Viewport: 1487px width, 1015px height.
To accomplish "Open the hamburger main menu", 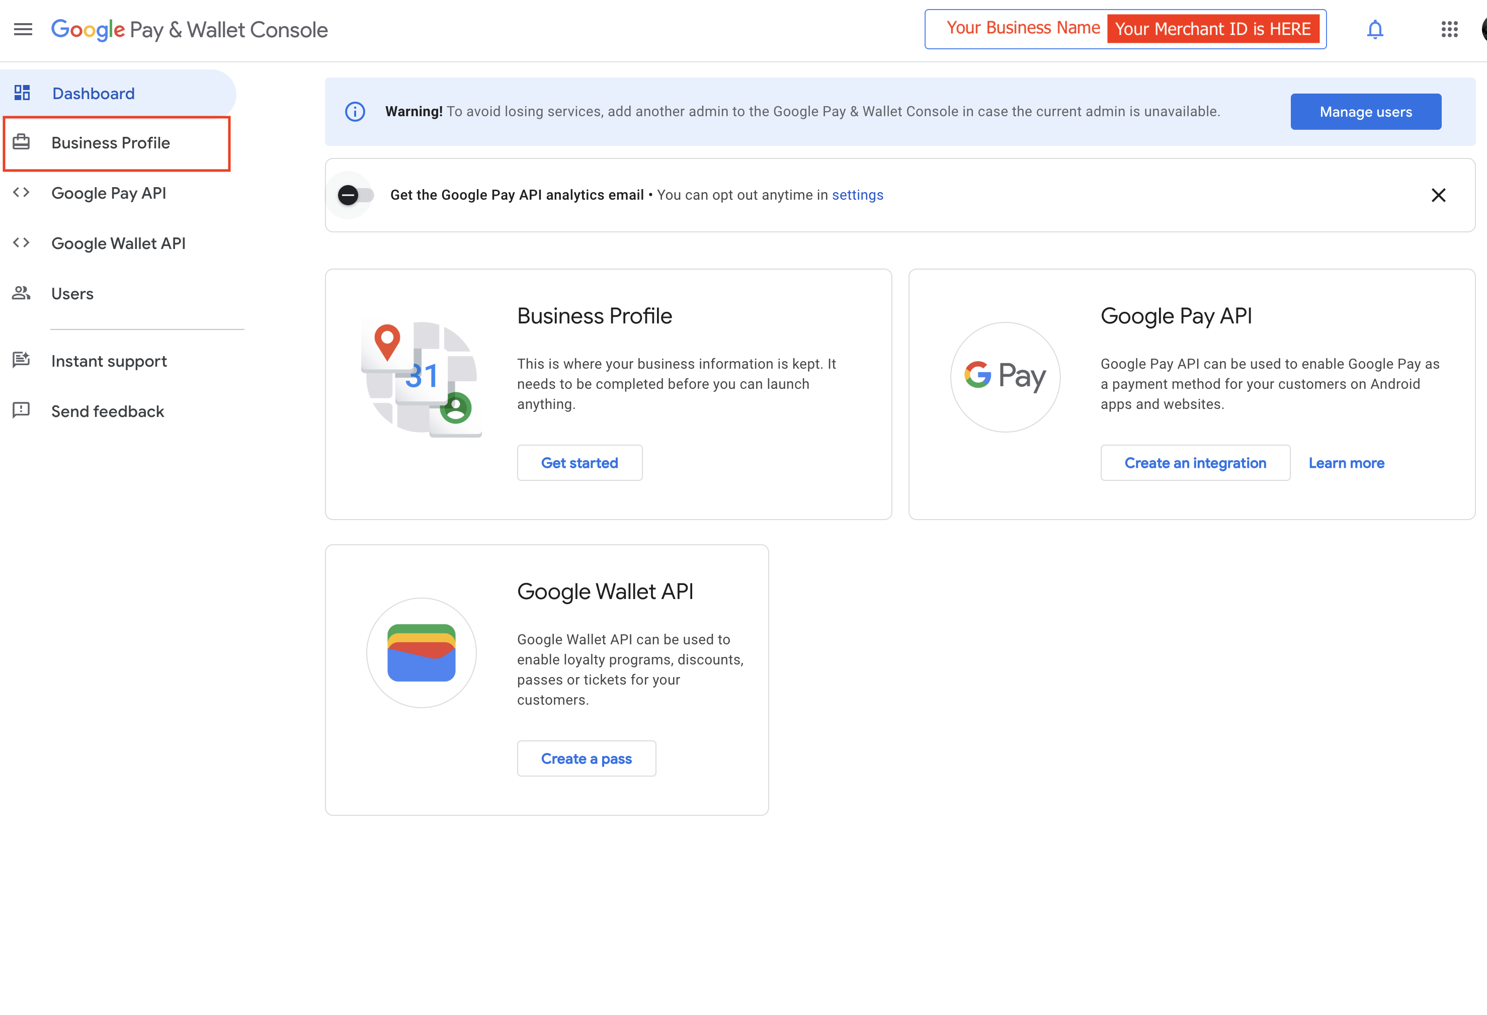I will click(23, 29).
